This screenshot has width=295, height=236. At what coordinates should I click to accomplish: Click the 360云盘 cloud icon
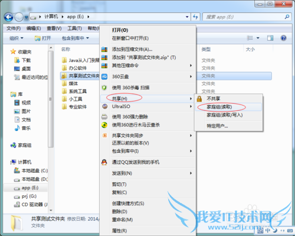coord(104,77)
